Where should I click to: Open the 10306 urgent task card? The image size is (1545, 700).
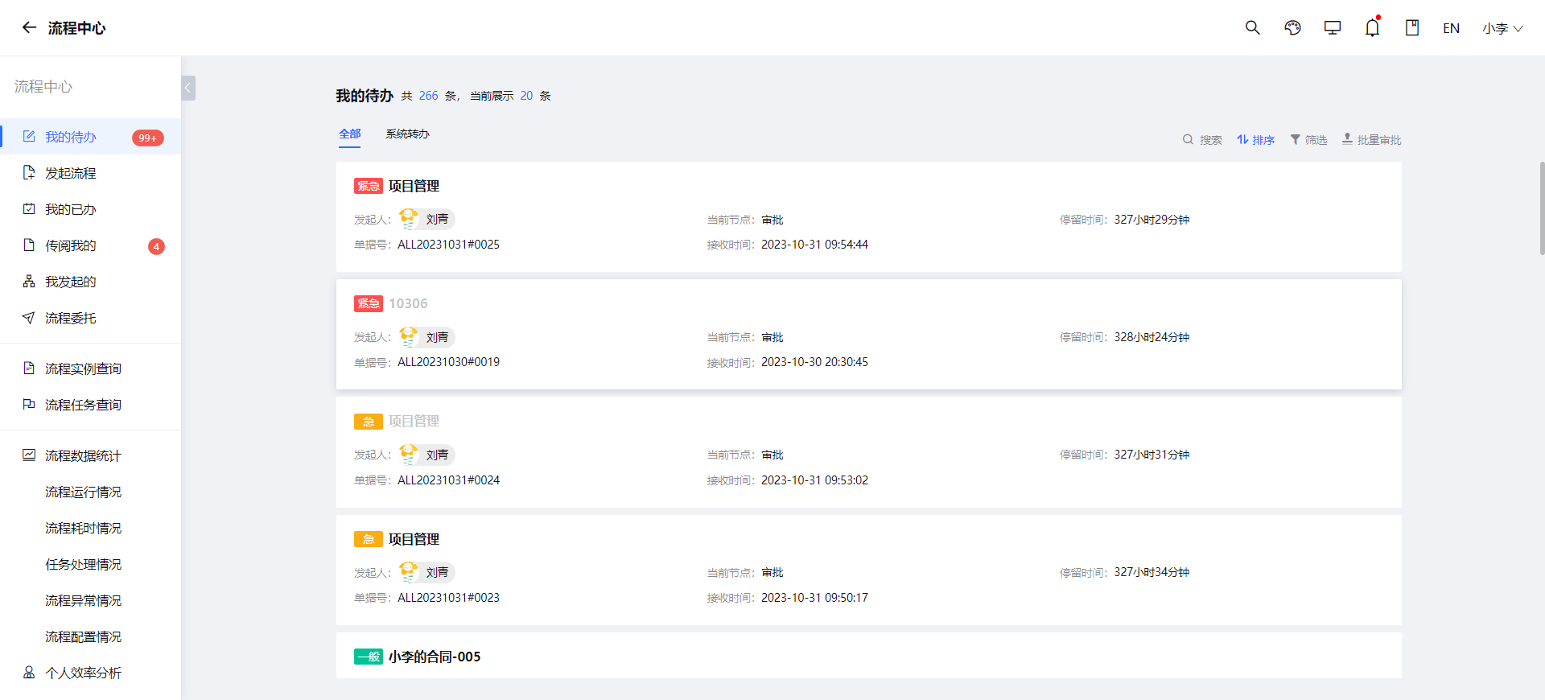click(x=868, y=335)
